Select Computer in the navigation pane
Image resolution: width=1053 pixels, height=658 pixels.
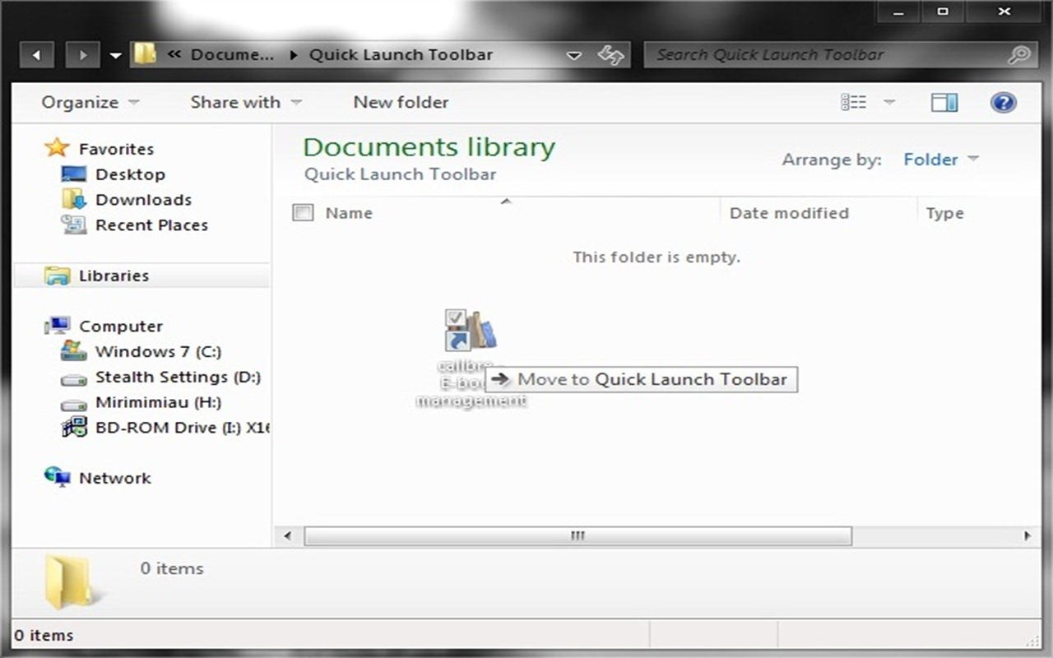pyautogui.click(x=121, y=327)
